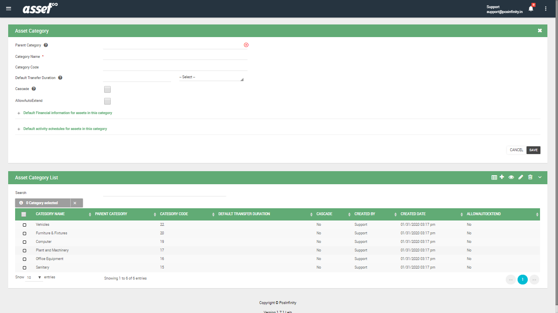The height and width of the screenshot is (313, 558).
Task: Enable the AllowAutoExtend checkbox
Action: [x=107, y=101]
